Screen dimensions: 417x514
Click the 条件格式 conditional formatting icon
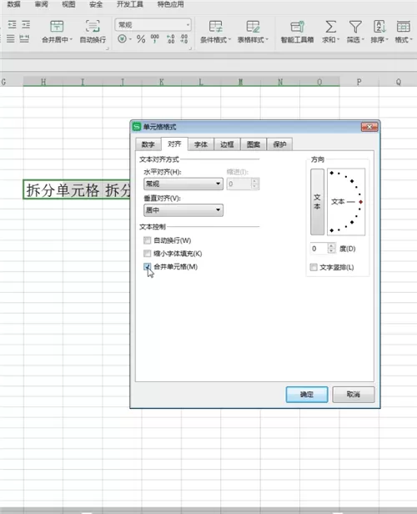(x=215, y=26)
